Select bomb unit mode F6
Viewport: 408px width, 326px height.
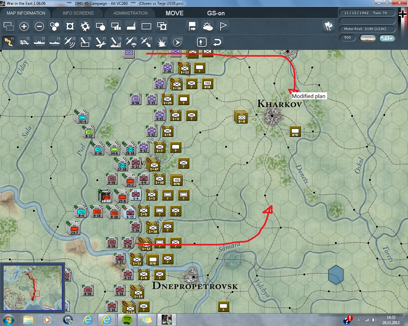coord(85,42)
